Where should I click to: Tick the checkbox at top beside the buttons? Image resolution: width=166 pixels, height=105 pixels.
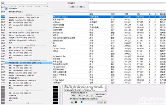68,3
